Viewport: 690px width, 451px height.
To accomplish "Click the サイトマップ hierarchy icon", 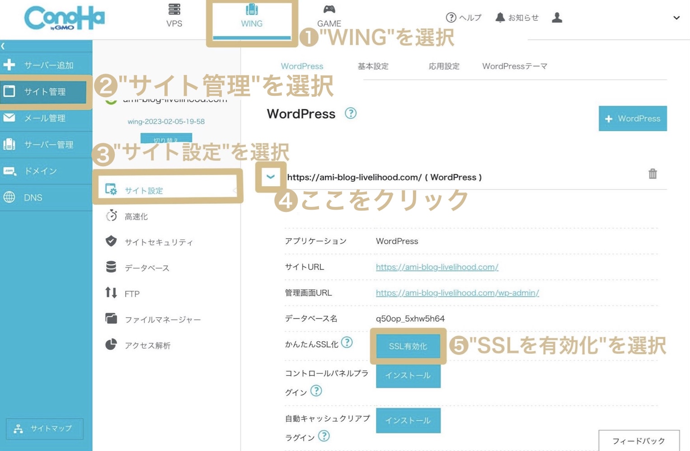I will 18,428.
